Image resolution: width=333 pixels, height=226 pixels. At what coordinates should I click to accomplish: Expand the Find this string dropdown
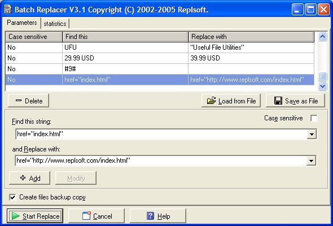(x=312, y=134)
